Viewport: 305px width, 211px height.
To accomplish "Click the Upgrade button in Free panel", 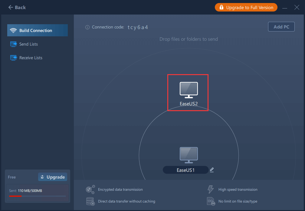I will 53,177.
